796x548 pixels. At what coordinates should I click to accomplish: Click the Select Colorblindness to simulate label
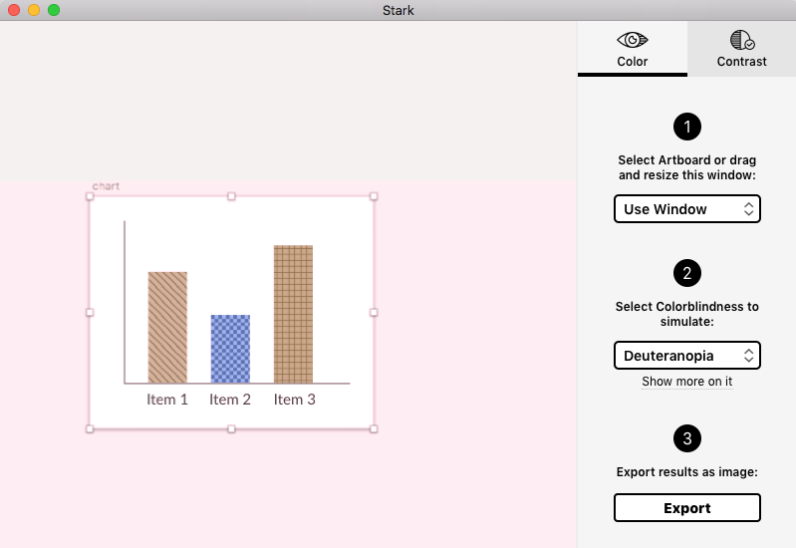point(686,314)
